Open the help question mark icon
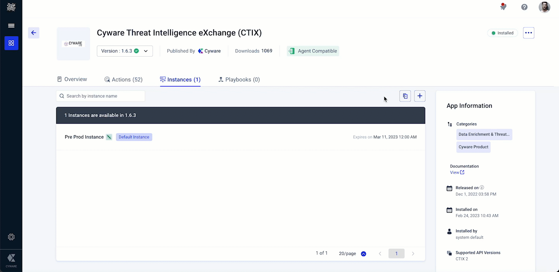This screenshot has width=559, height=272. coord(524,7)
